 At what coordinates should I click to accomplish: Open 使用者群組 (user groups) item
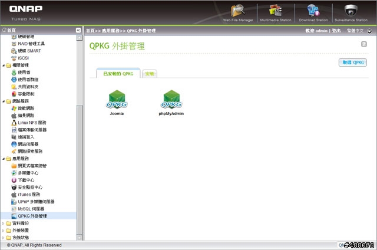click(28, 80)
